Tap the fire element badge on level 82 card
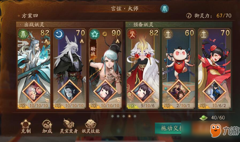The width and height of the screenshot is (240, 142). pos(132,34)
